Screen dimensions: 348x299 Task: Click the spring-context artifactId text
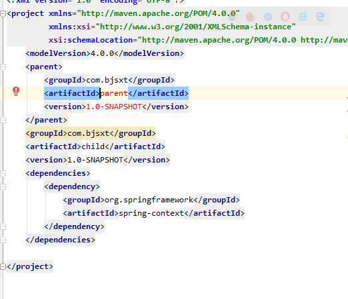pos(151,213)
